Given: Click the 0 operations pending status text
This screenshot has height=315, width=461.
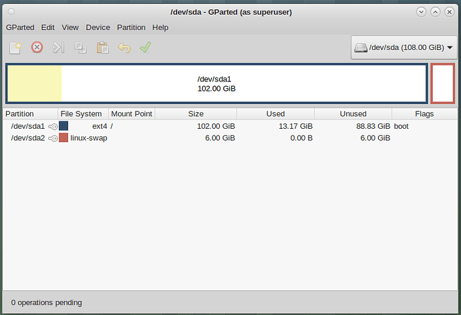Looking at the screenshot, I should pyautogui.click(x=47, y=302).
